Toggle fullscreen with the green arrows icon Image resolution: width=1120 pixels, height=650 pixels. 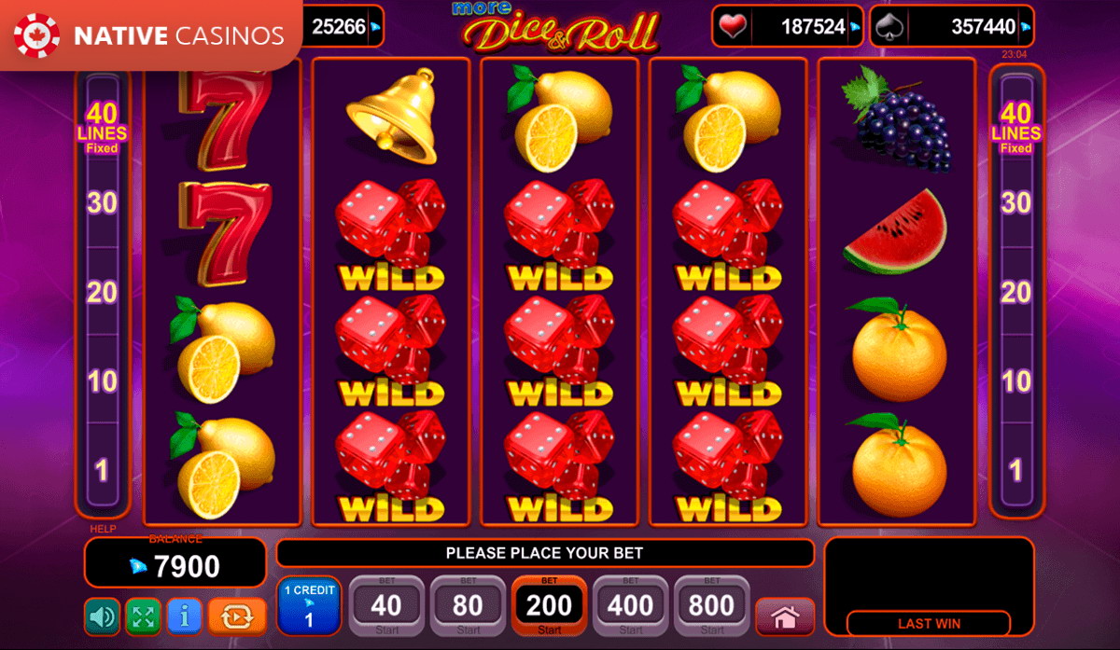143,616
